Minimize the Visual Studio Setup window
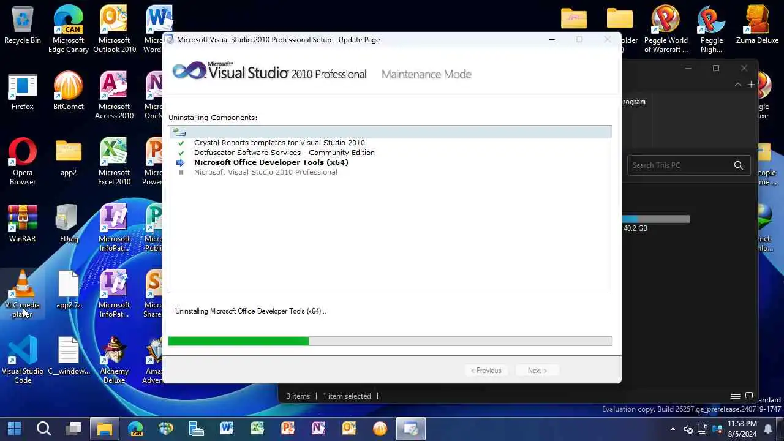The height and width of the screenshot is (441, 784). [x=551, y=40]
